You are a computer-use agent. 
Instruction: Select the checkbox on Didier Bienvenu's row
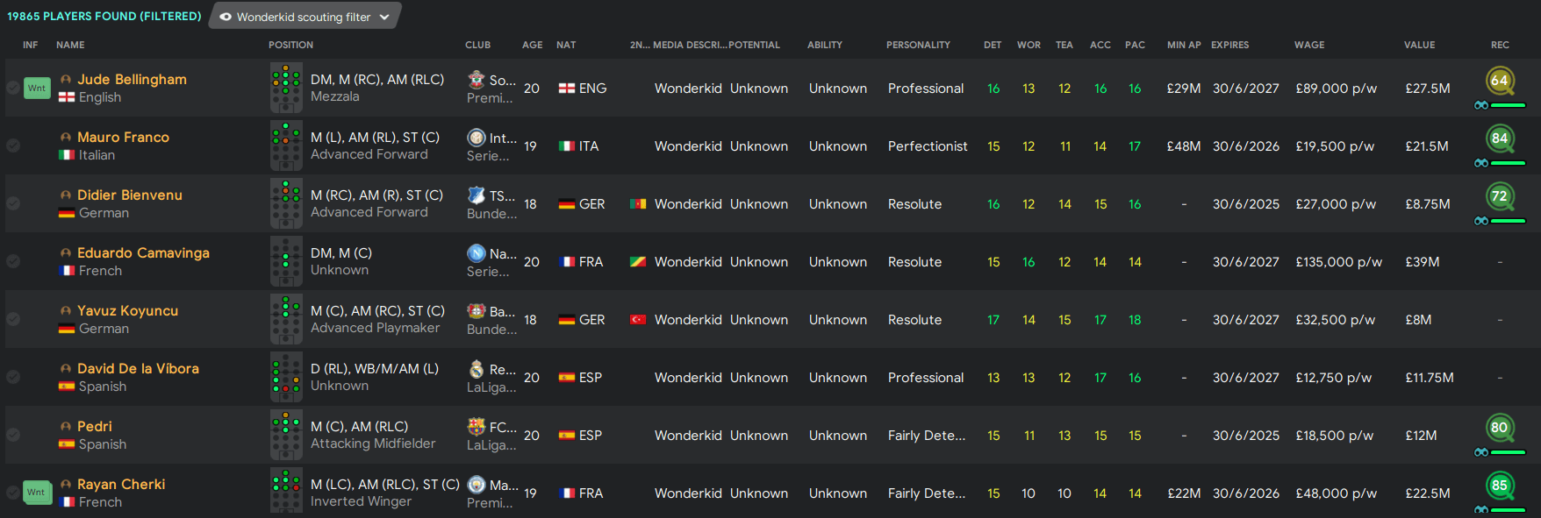13,203
